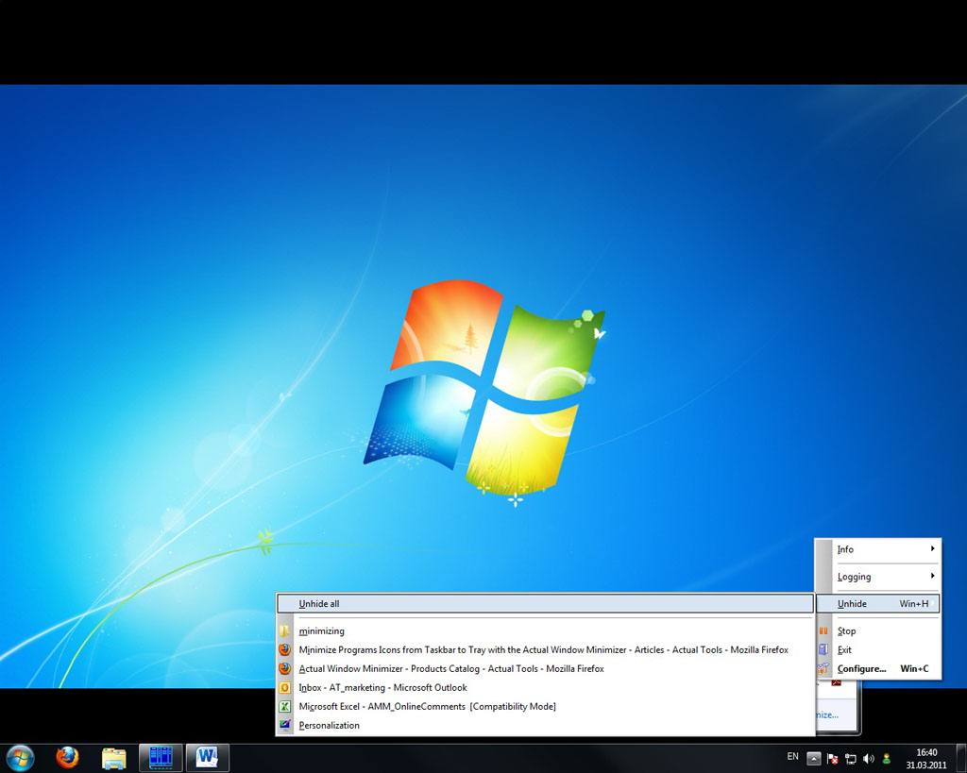Unhide the Inbox - Microsoft Outlook window

[382, 688]
